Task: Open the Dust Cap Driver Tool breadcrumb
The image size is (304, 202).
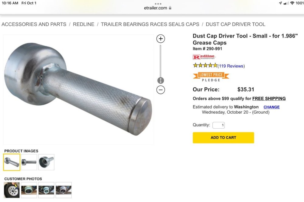Action: [x=236, y=24]
